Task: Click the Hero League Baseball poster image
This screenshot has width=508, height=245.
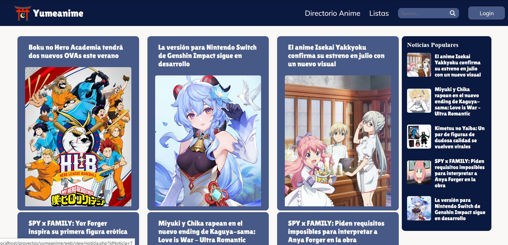Action: 78,137
